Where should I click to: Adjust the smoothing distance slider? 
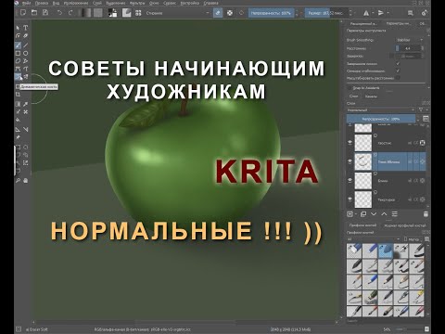pyautogui.click(x=408, y=48)
